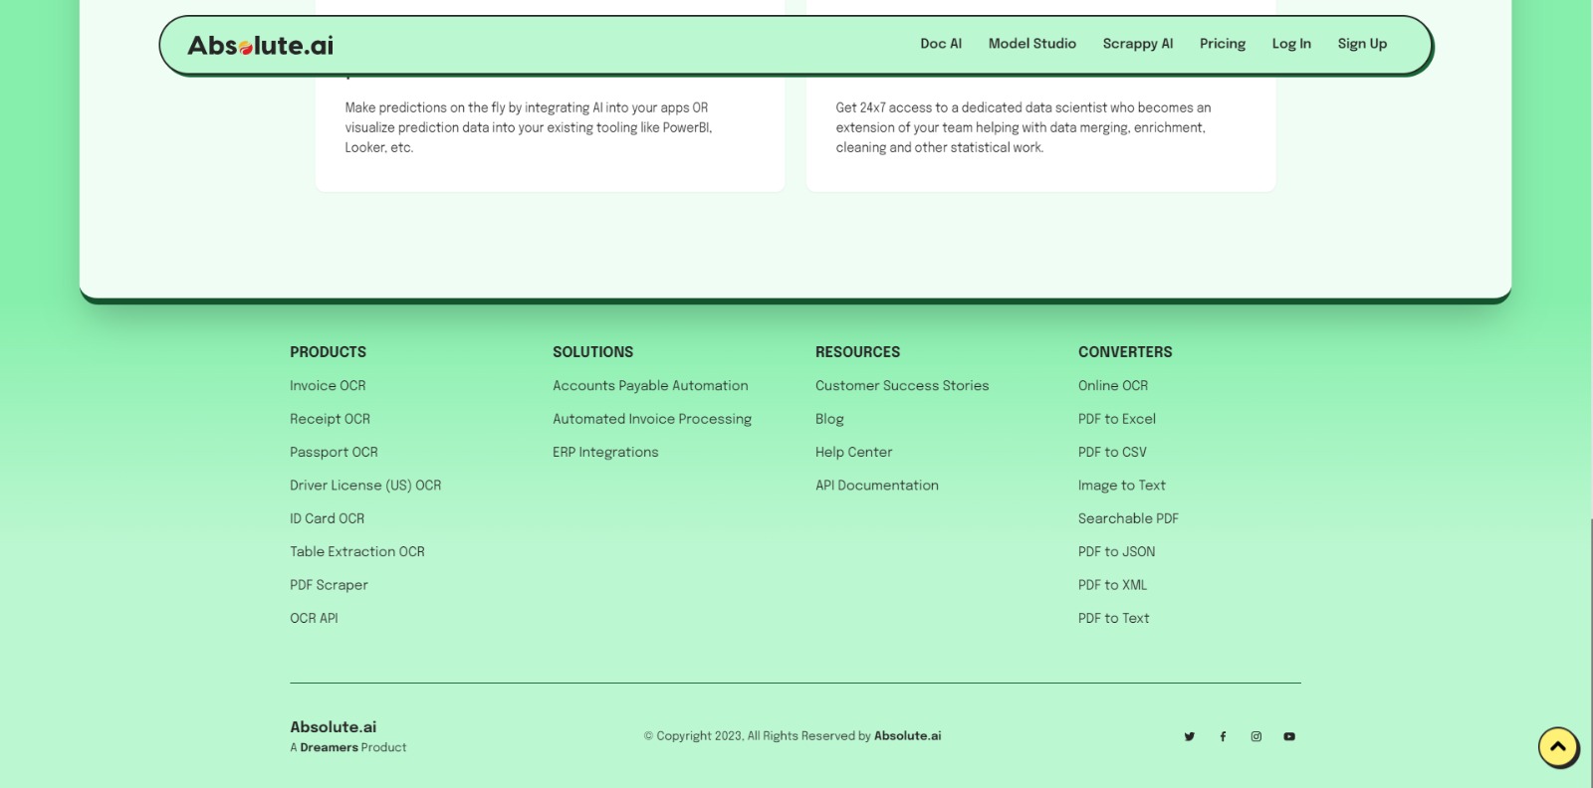
Task: Open the Facebook social icon
Action: (x=1223, y=736)
